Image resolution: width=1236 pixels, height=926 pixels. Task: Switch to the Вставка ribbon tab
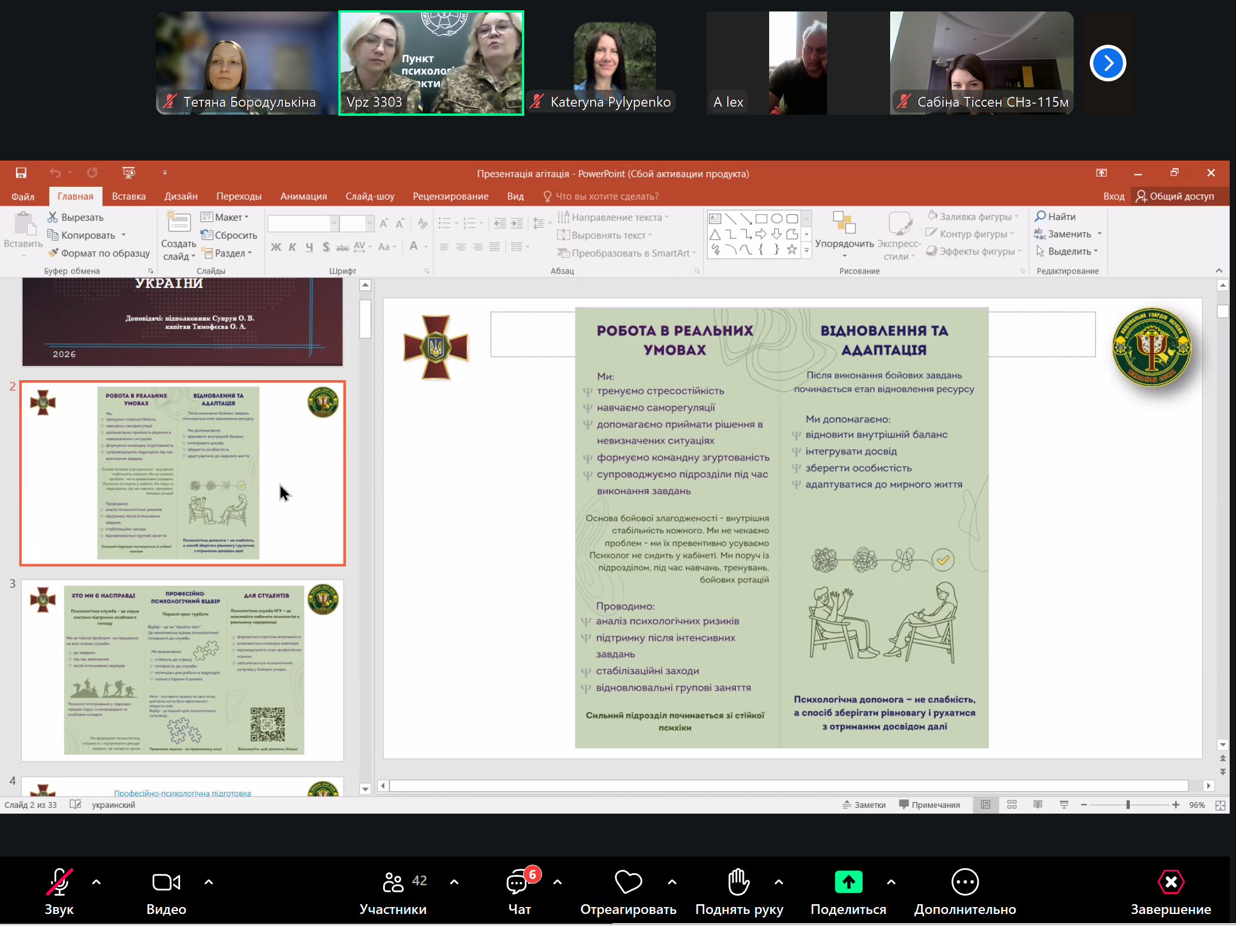coord(128,196)
